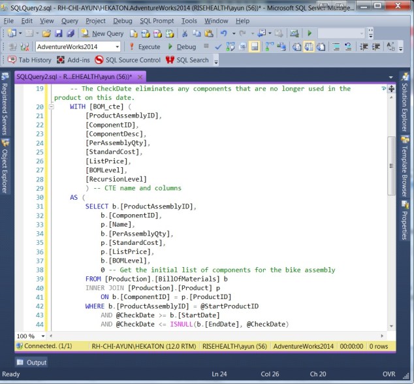Execute the current query
The image size is (414, 384).
(145, 47)
